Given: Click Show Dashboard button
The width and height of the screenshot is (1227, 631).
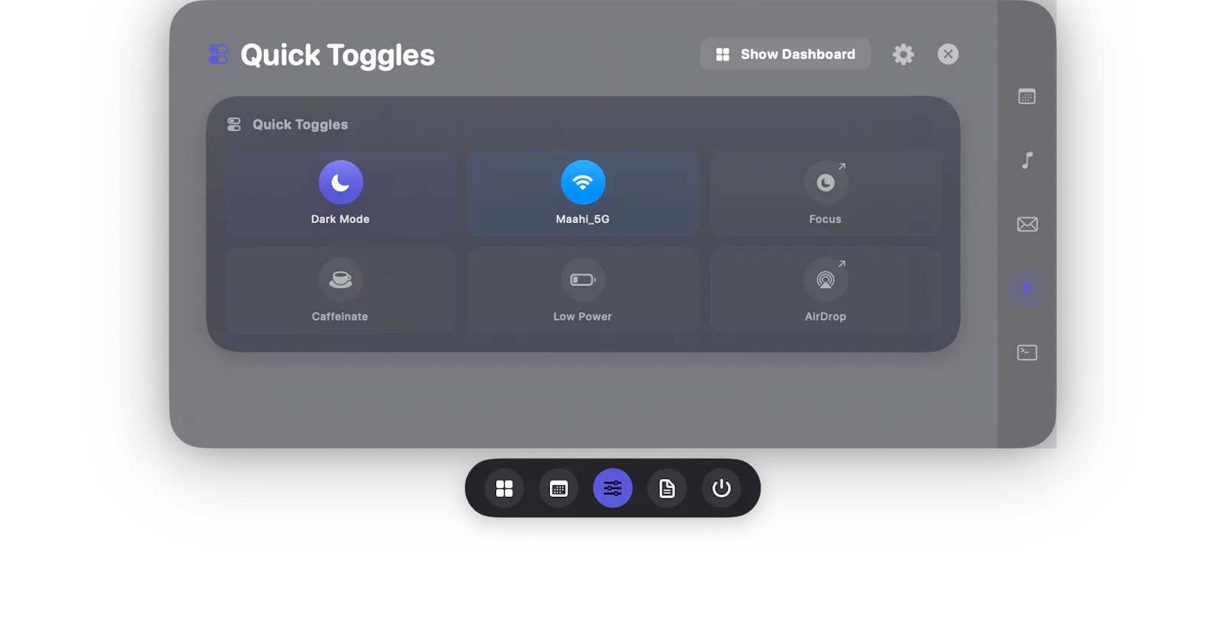Looking at the screenshot, I should (x=785, y=54).
